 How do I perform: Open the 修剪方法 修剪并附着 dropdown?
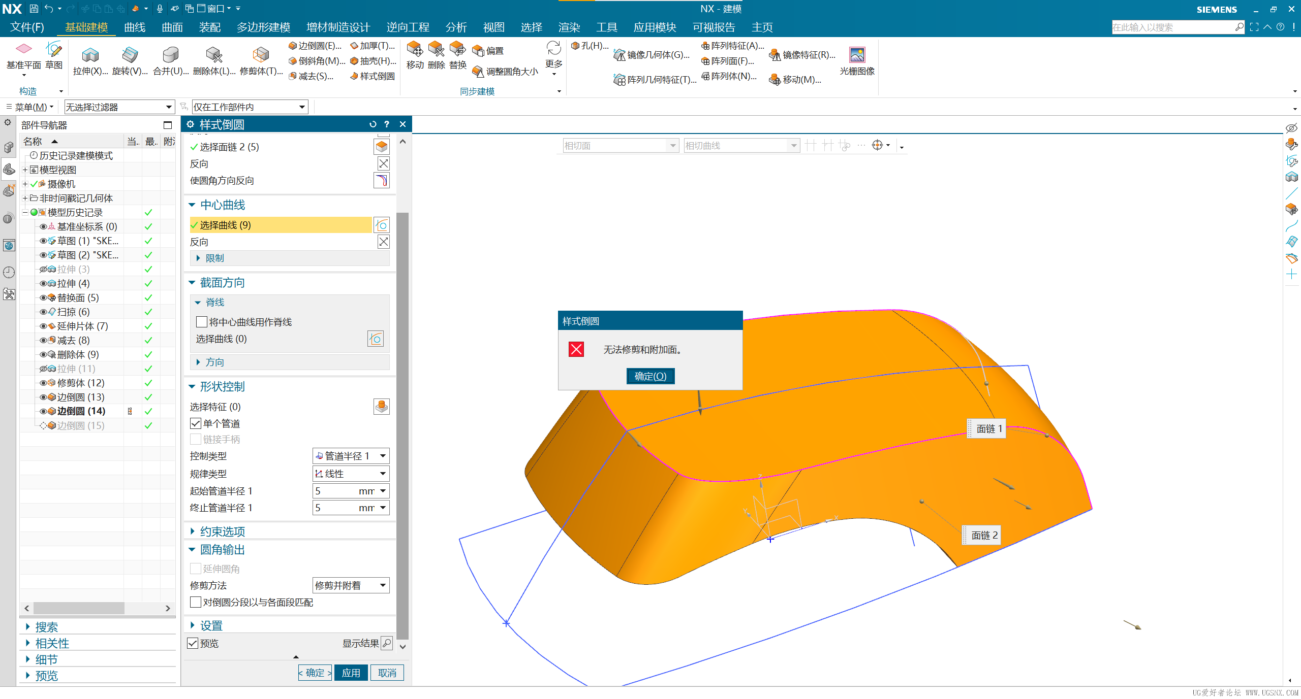click(351, 585)
